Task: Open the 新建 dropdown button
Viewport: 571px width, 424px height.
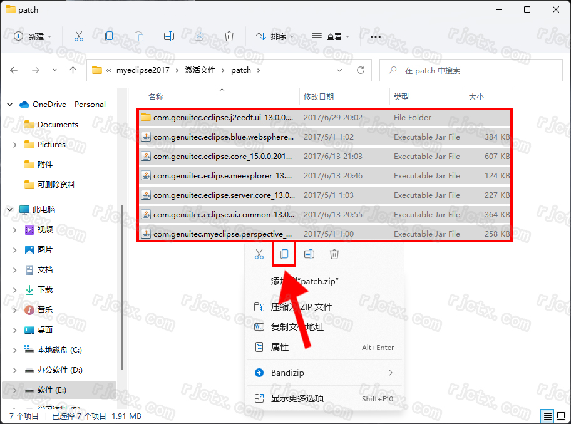Action: pyautogui.click(x=33, y=36)
